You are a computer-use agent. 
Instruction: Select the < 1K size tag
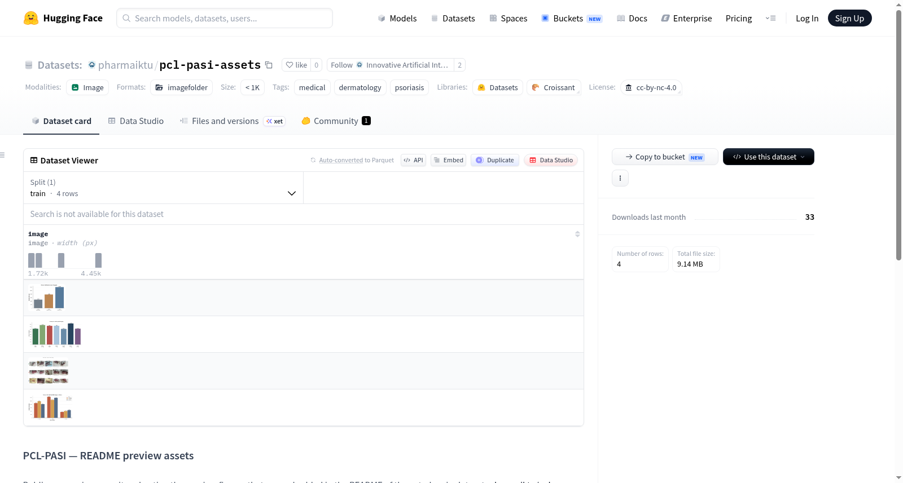(252, 87)
